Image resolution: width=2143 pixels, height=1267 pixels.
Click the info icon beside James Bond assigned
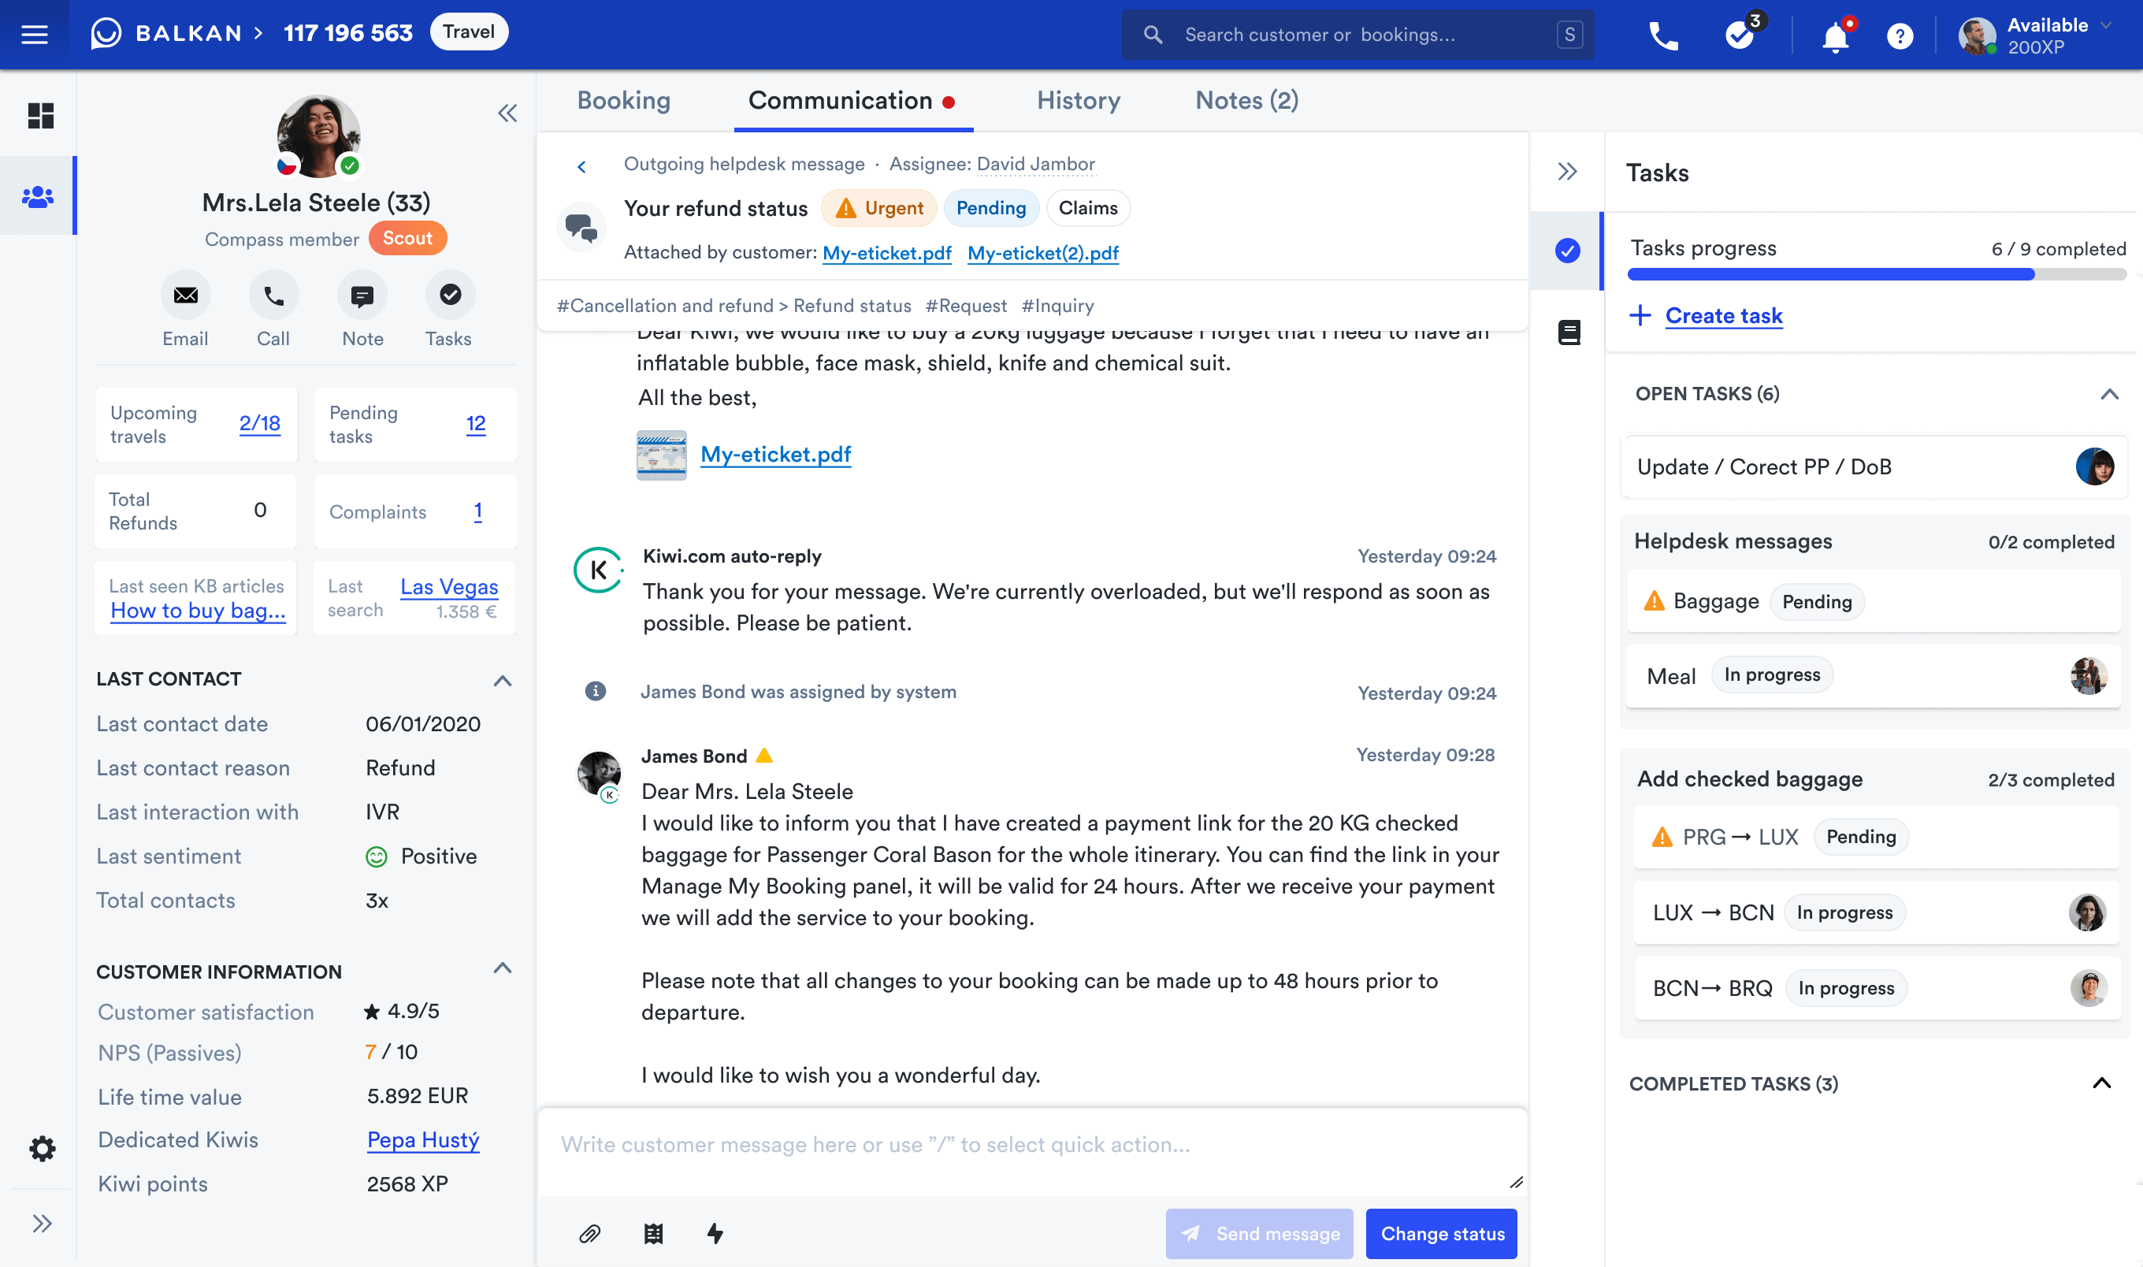(595, 691)
